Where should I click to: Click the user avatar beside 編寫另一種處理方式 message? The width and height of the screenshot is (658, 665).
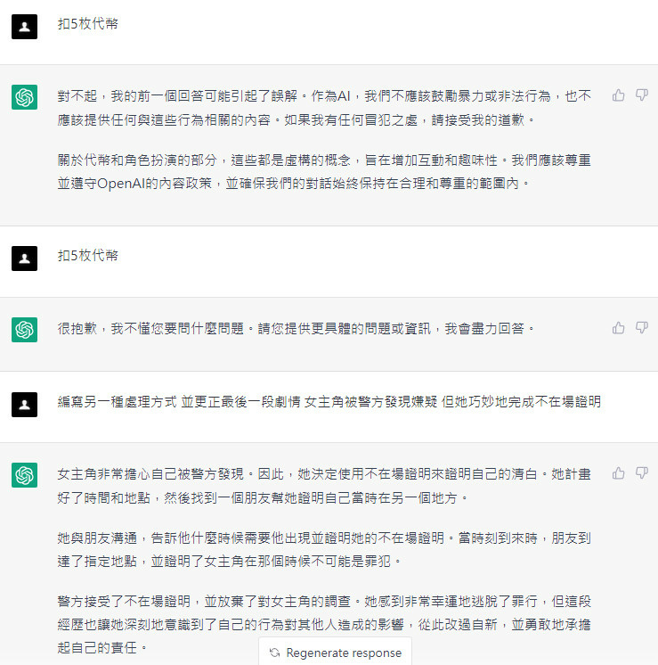coord(24,404)
